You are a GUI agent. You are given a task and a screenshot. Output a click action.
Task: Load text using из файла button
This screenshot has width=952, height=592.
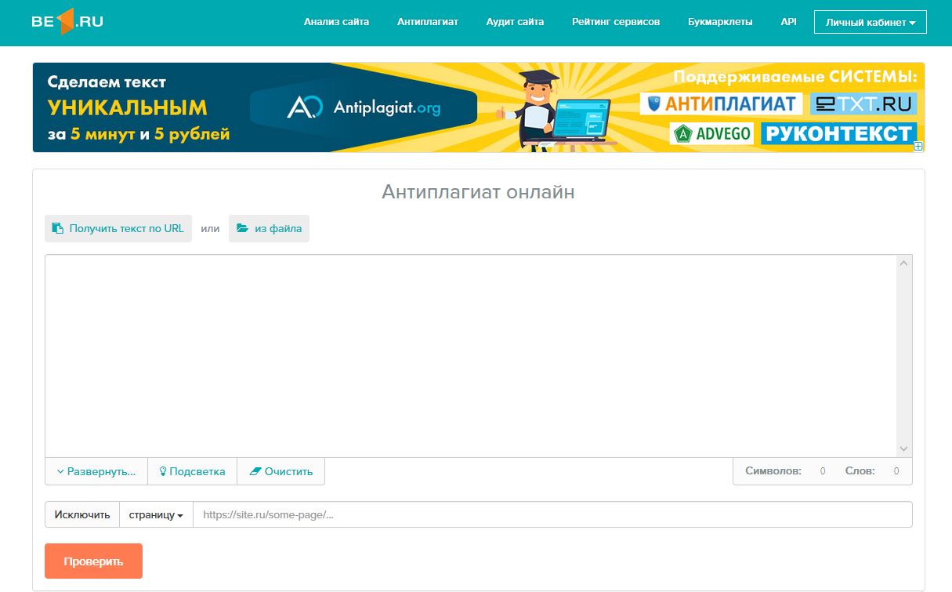(269, 229)
